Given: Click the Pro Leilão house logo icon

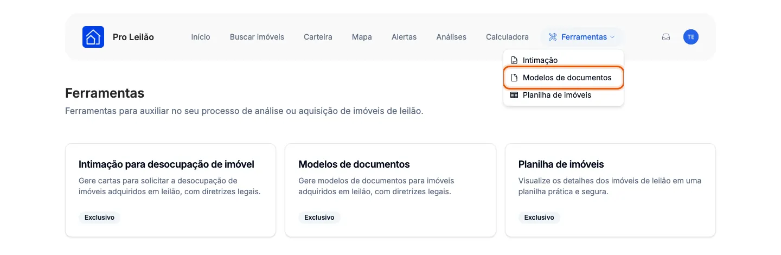Looking at the screenshot, I should tap(93, 37).
